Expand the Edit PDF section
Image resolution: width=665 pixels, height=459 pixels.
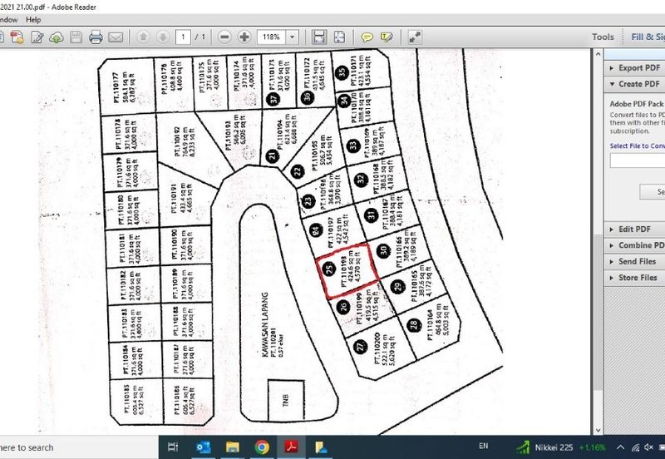click(636, 229)
